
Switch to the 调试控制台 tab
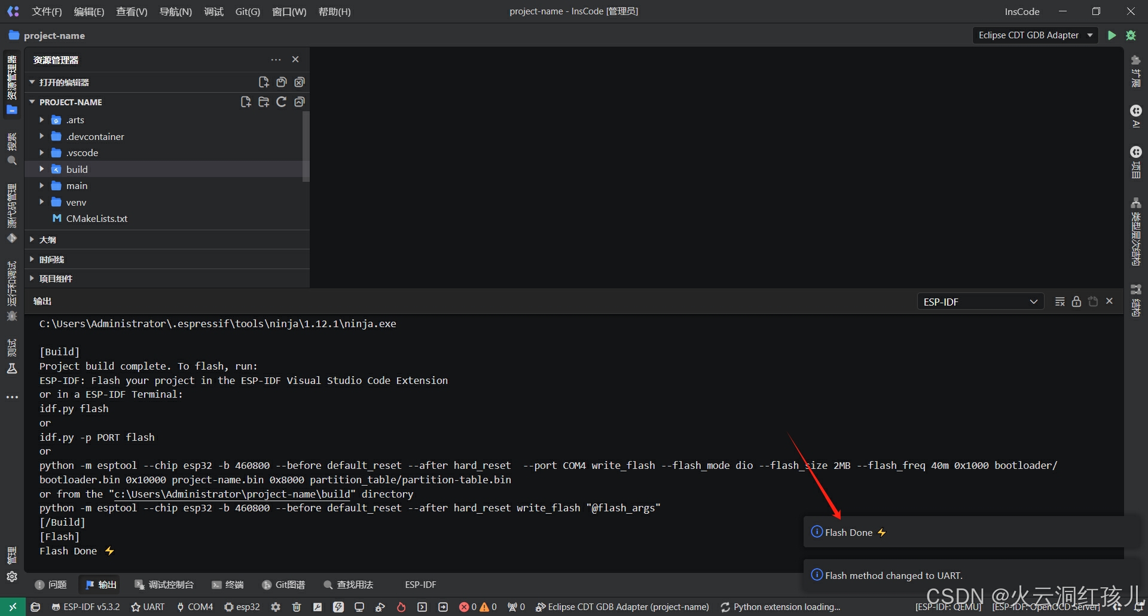pos(164,584)
